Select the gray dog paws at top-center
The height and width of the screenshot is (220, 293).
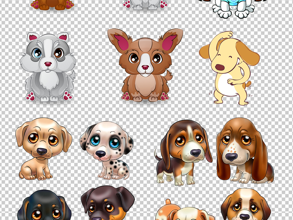tap(145, 4)
